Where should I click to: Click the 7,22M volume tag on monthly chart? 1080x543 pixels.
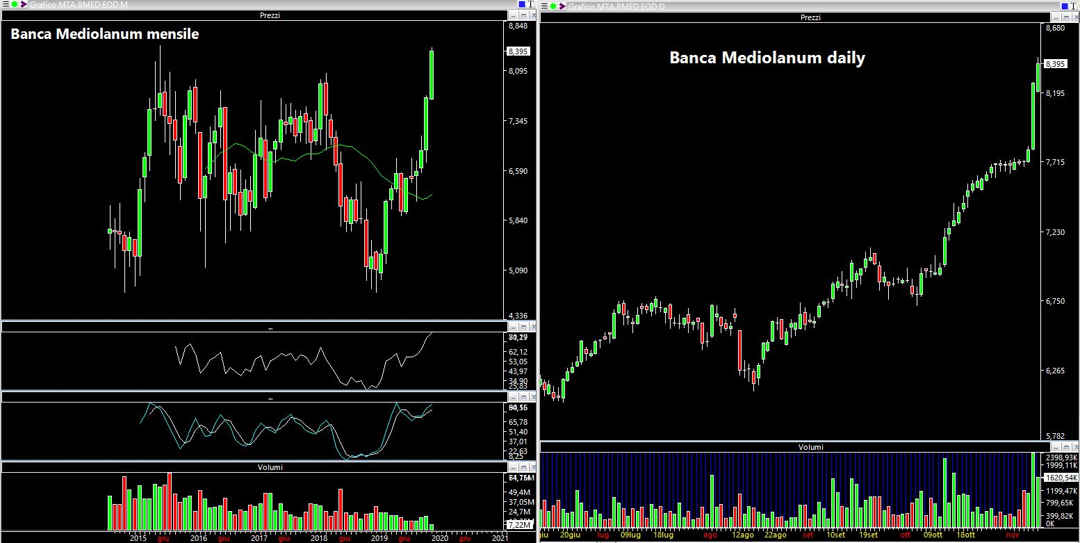(518, 524)
